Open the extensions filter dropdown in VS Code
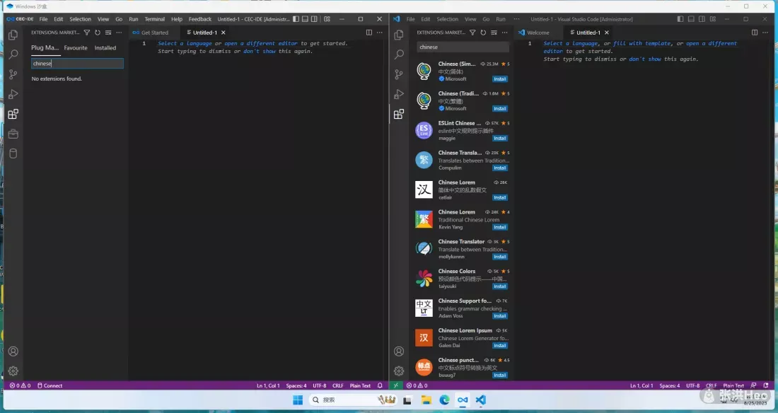This screenshot has width=778, height=413. 472,33
